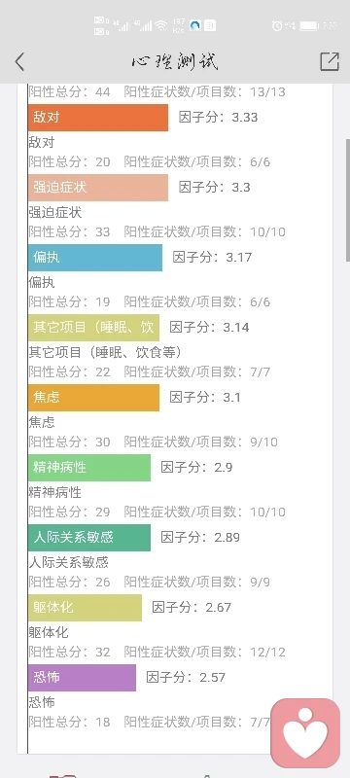Select the teal 人际关系敏感 bar
Viewport: 350px width, 778px height.
pyautogui.click(x=89, y=538)
